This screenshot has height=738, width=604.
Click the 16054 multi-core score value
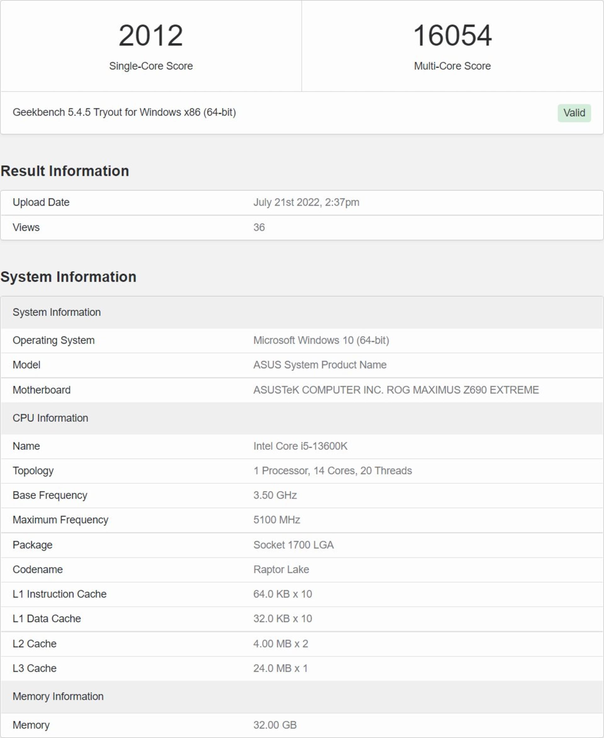point(452,36)
